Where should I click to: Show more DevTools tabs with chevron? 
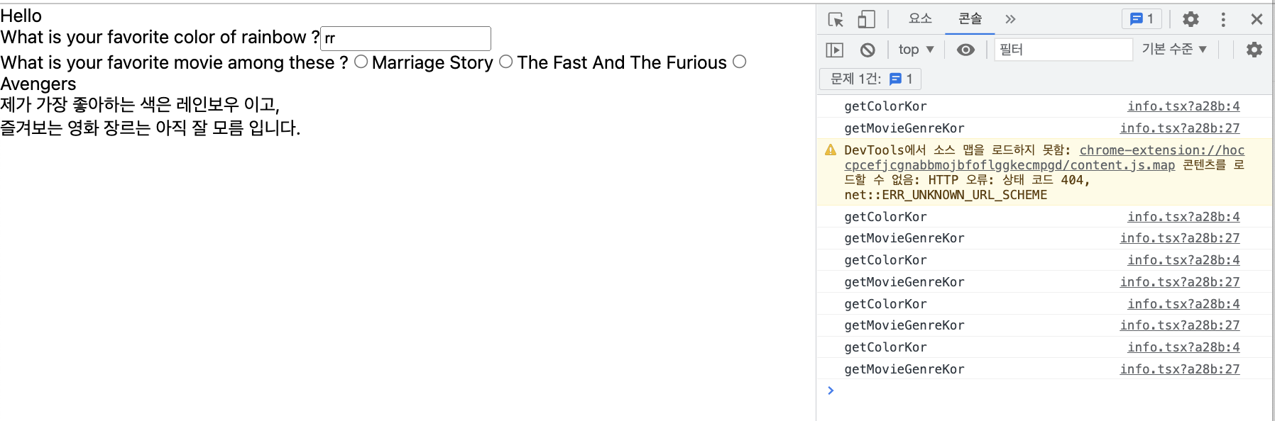(1010, 19)
